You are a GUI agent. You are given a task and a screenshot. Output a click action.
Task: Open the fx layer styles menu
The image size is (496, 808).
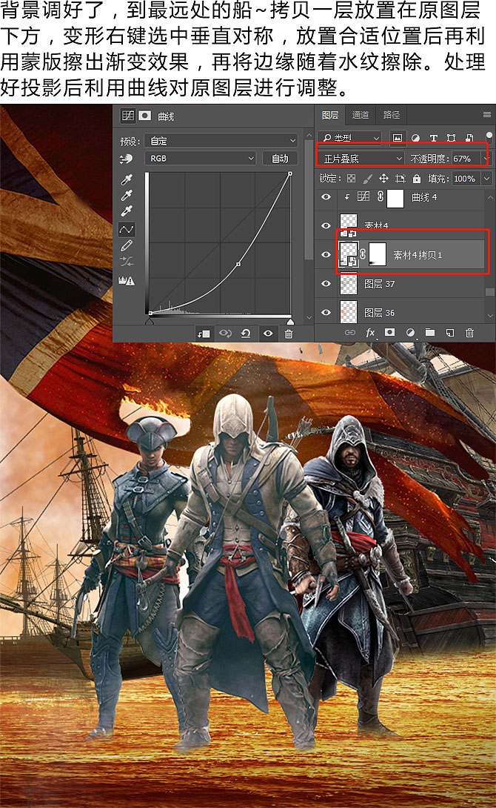coord(370,333)
